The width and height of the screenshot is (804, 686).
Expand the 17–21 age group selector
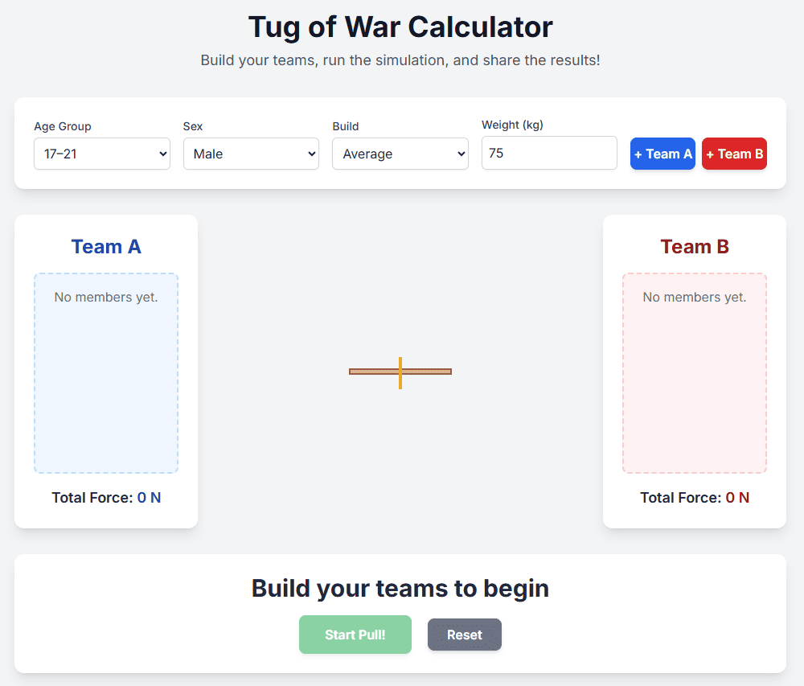point(101,154)
